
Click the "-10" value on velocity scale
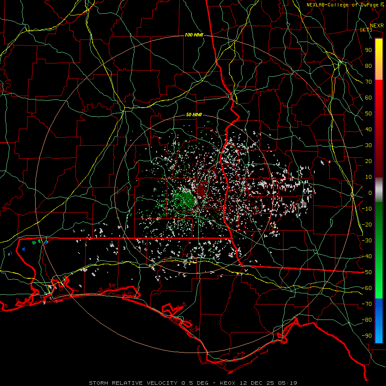coord(367,209)
